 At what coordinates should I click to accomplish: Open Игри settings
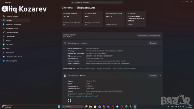(15, 49)
